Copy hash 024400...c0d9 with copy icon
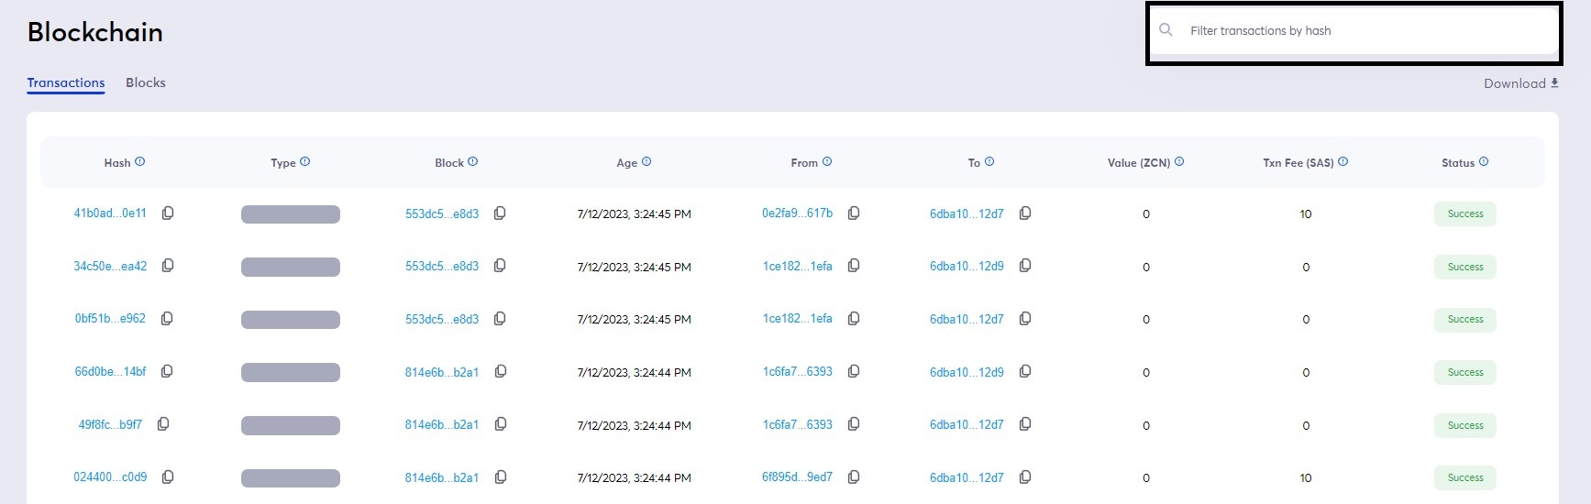The height and width of the screenshot is (504, 1591). click(168, 477)
